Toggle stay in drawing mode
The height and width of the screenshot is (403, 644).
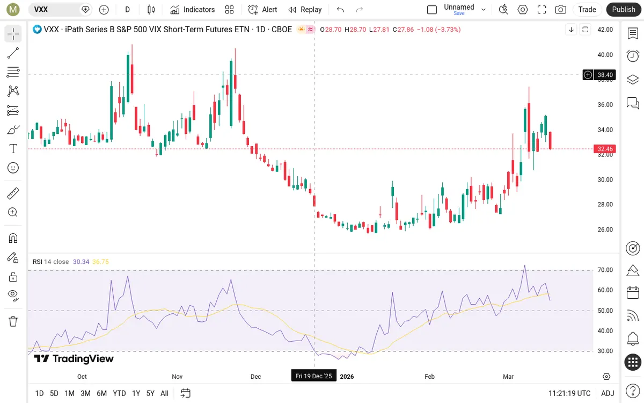[x=13, y=257]
